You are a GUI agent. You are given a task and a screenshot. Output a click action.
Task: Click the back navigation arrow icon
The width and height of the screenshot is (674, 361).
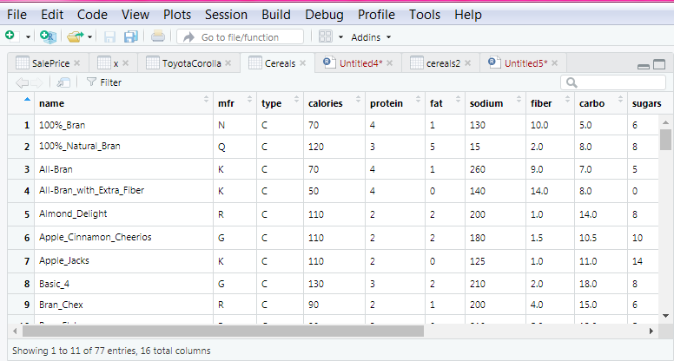tap(22, 82)
